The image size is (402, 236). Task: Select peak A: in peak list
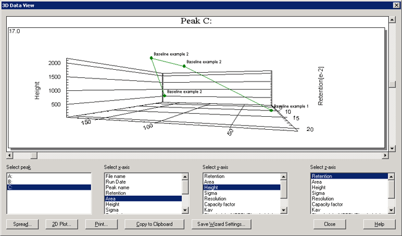49,176
